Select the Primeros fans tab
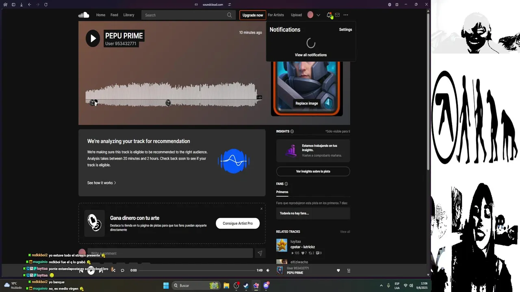The width and height of the screenshot is (520, 292). click(x=282, y=192)
